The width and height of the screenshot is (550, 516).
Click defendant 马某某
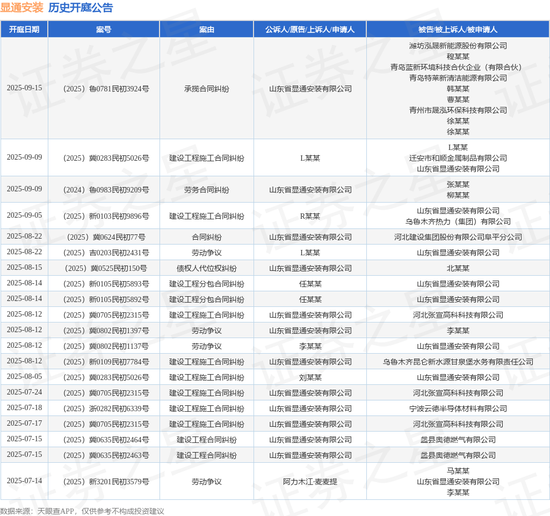[458, 471]
